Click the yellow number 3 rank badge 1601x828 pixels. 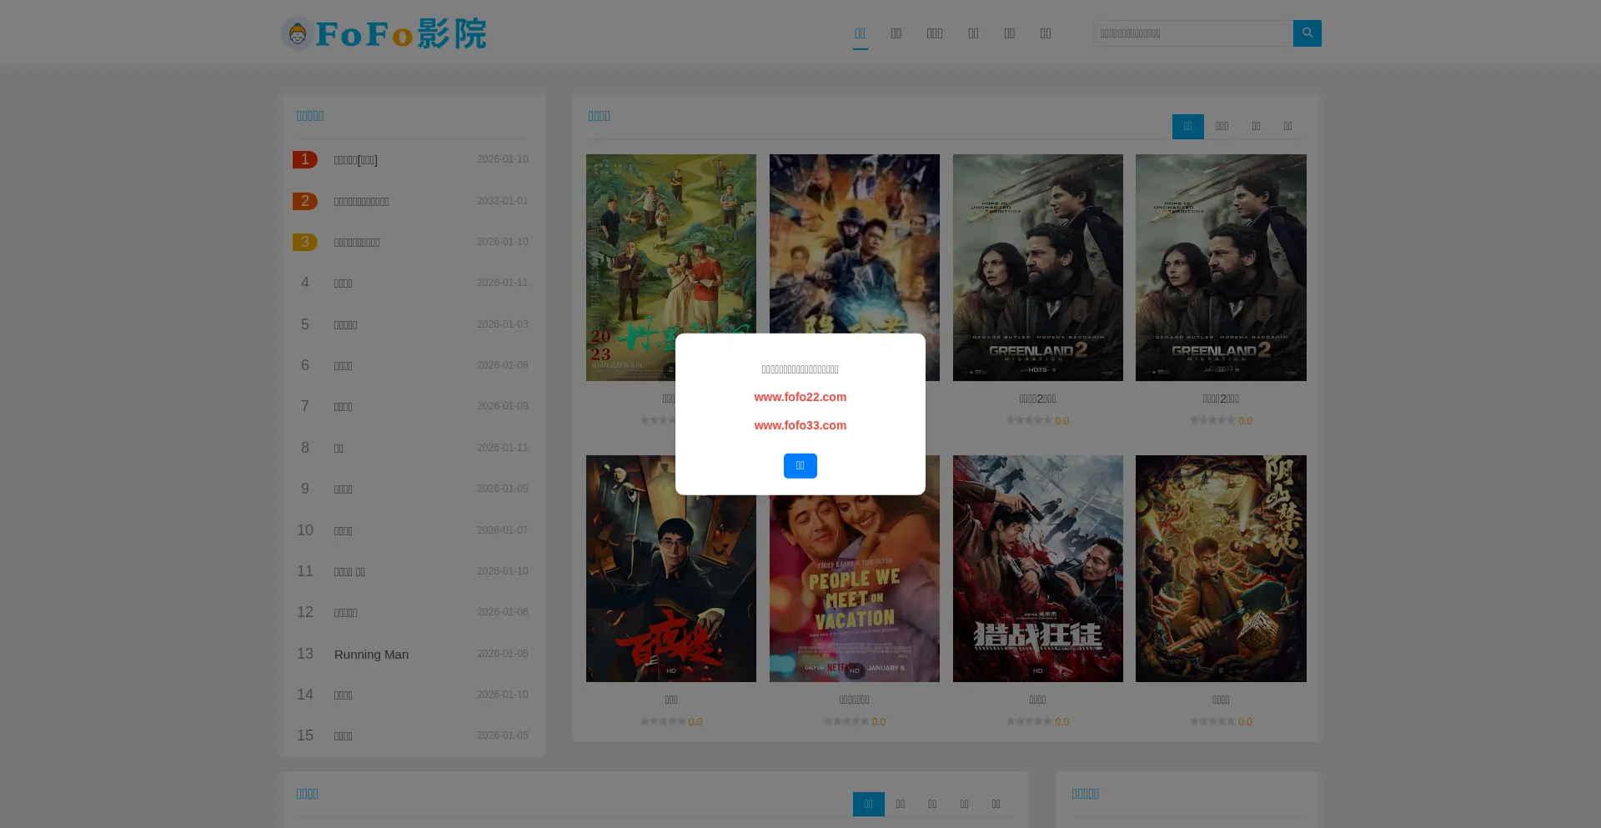(304, 242)
